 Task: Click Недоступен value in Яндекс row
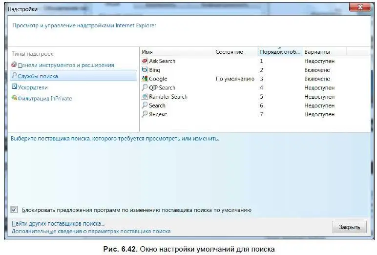click(x=319, y=114)
